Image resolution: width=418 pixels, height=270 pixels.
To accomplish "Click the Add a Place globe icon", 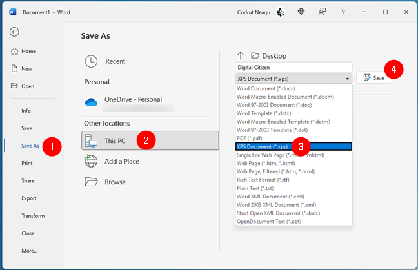I will point(91,161).
